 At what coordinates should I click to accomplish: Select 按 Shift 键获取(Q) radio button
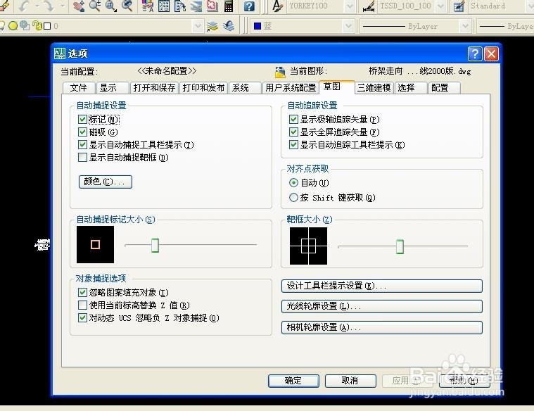coord(293,197)
